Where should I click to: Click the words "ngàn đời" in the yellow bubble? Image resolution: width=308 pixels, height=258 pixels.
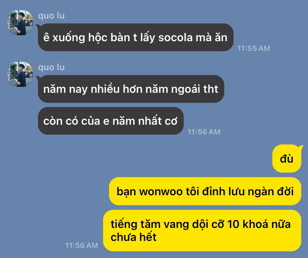271,192
